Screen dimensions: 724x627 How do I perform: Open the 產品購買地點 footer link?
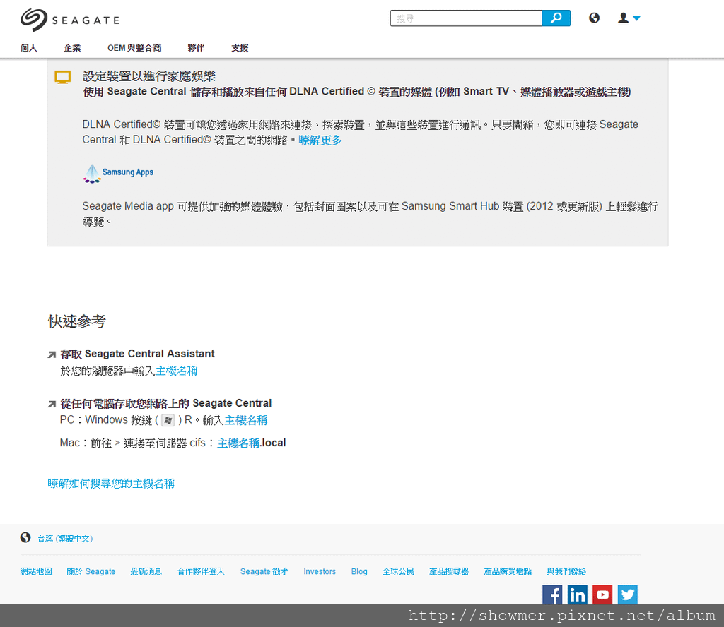[x=508, y=571]
